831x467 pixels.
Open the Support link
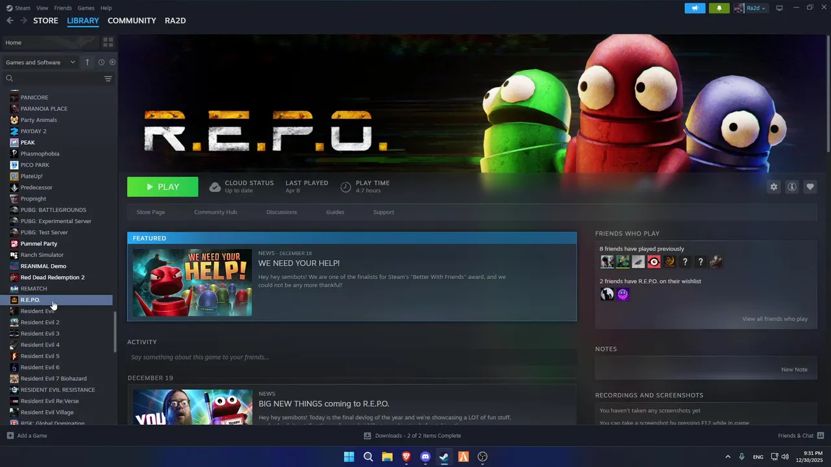point(384,212)
